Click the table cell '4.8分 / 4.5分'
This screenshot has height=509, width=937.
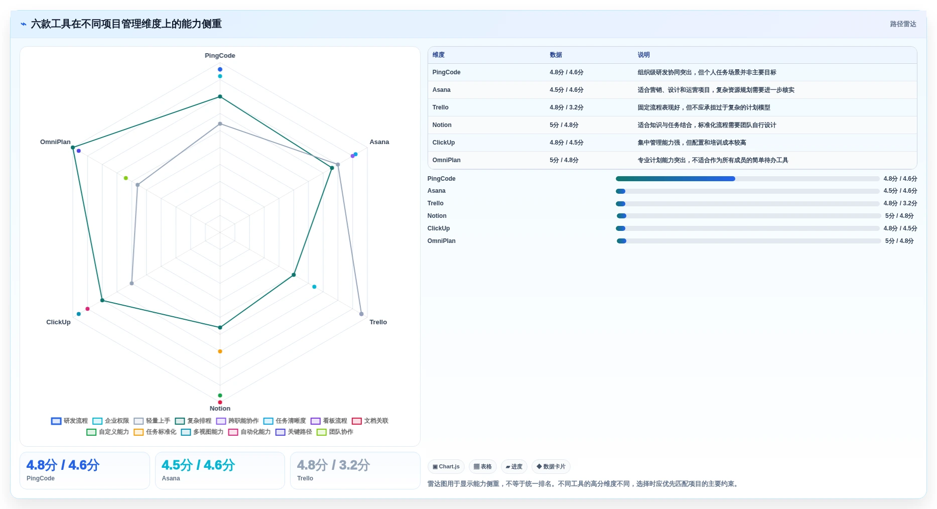566,143
